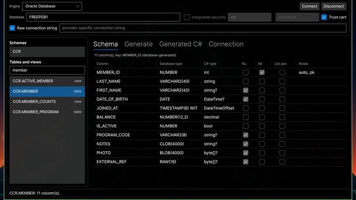Toggle nullable checkbox for LAST_NAME
Viewport: 356px width, 200px height.
(x=246, y=81)
